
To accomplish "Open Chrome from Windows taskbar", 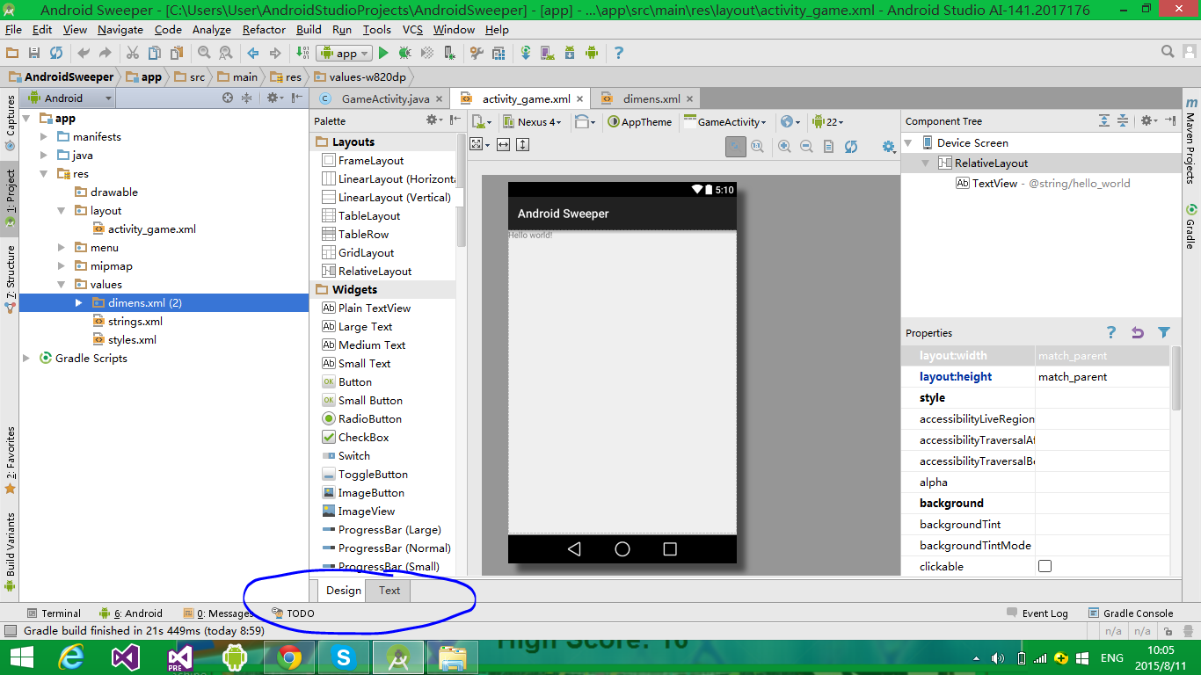I will [288, 657].
